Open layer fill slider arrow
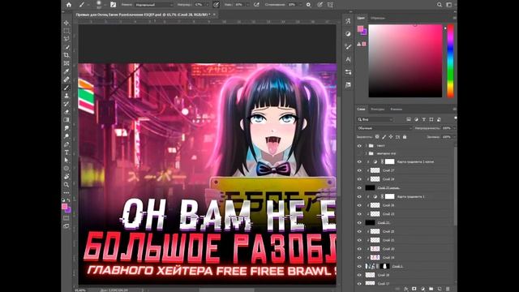Viewport: 519px width, 292px height. tap(454, 137)
